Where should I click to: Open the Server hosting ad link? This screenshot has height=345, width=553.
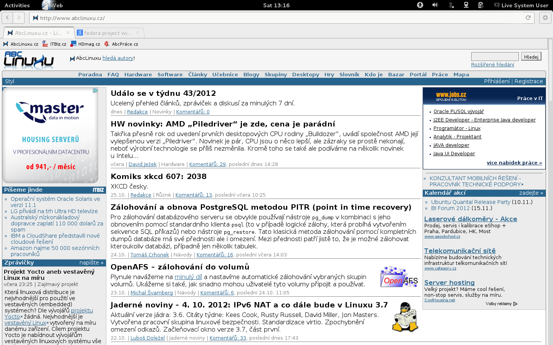click(x=449, y=283)
